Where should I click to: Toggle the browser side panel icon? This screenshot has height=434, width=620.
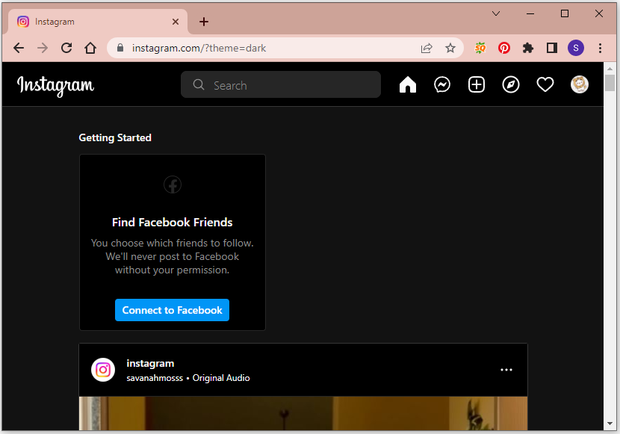(x=552, y=49)
